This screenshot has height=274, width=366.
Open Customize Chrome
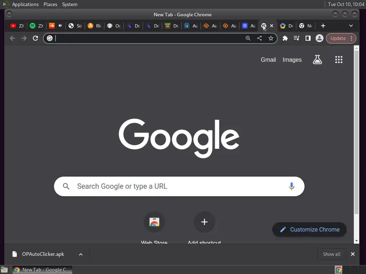[309, 230]
